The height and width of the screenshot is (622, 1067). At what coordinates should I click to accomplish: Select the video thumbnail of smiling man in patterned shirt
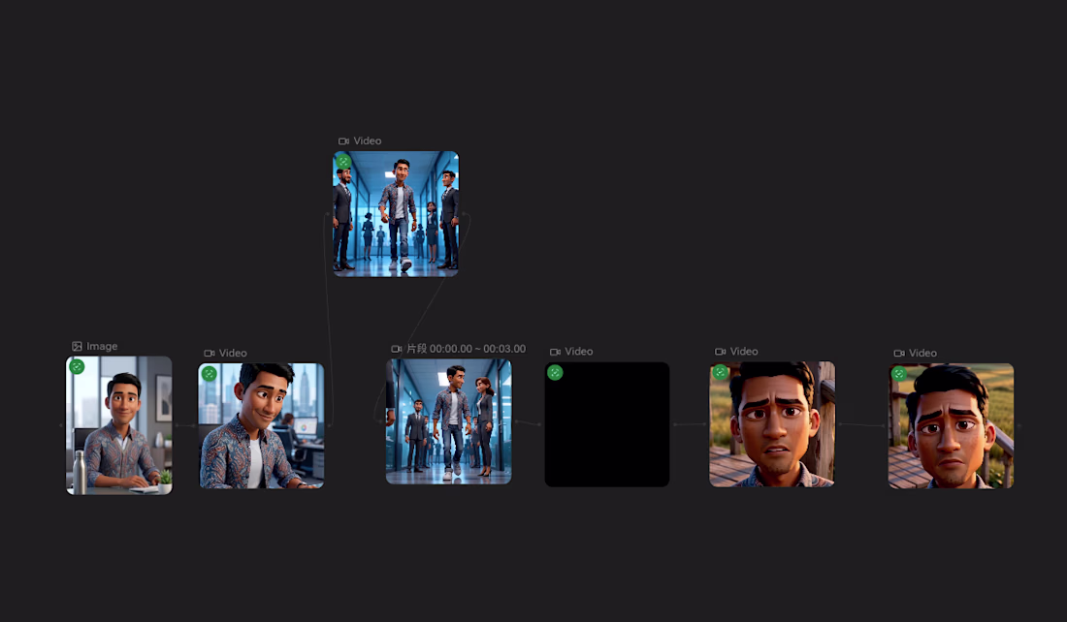point(261,425)
